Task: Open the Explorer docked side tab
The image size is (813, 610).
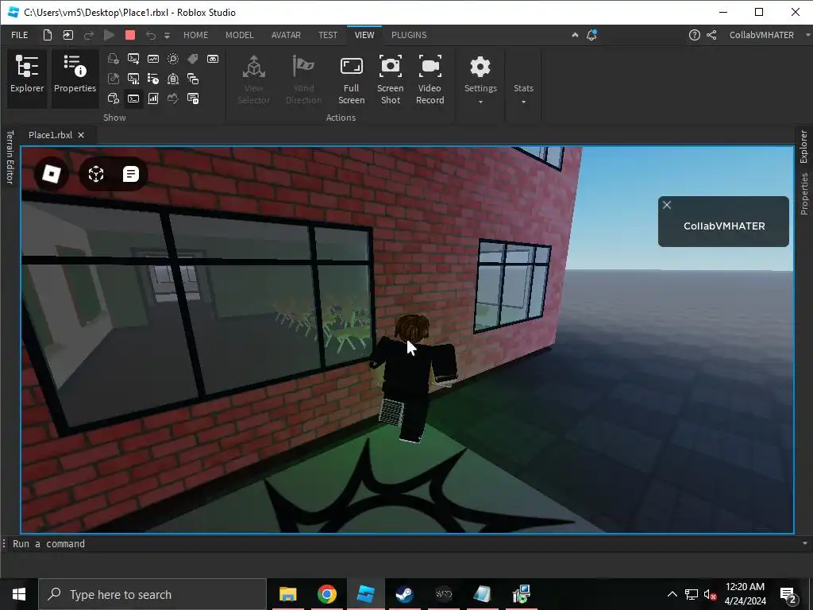Action: tap(803, 147)
